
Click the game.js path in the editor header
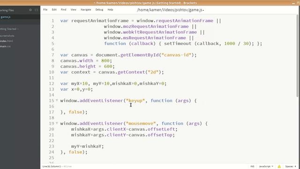pyautogui.click(x=170, y=10)
